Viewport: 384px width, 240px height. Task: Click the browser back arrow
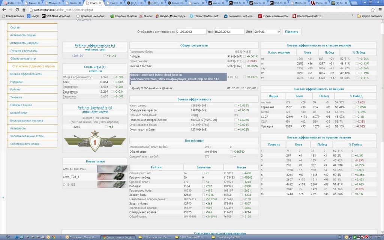pyautogui.click(x=4, y=10)
